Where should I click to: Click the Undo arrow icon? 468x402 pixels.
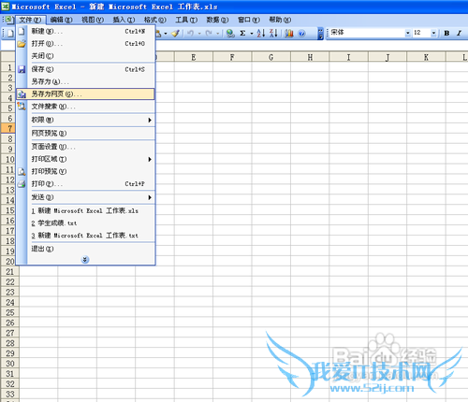[x=190, y=33]
